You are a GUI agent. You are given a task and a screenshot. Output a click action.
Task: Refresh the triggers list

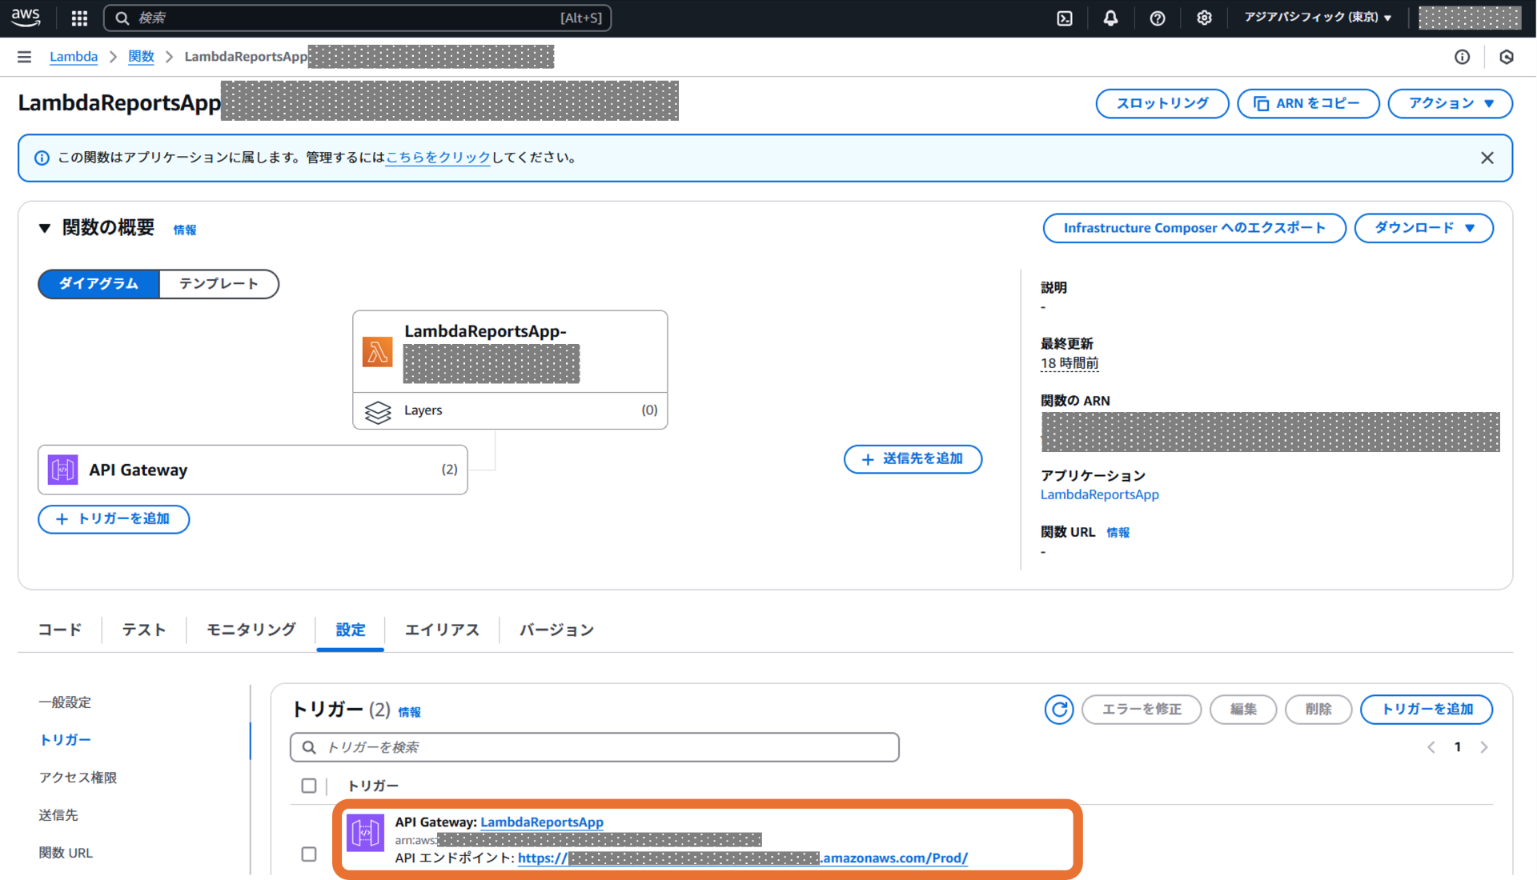coord(1059,710)
